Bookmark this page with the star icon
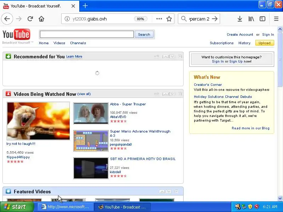 pyautogui.click(x=169, y=19)
